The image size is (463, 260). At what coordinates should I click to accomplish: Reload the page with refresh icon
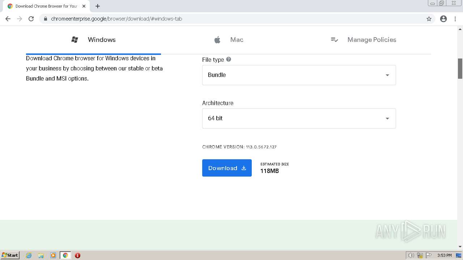click(31, 19)
